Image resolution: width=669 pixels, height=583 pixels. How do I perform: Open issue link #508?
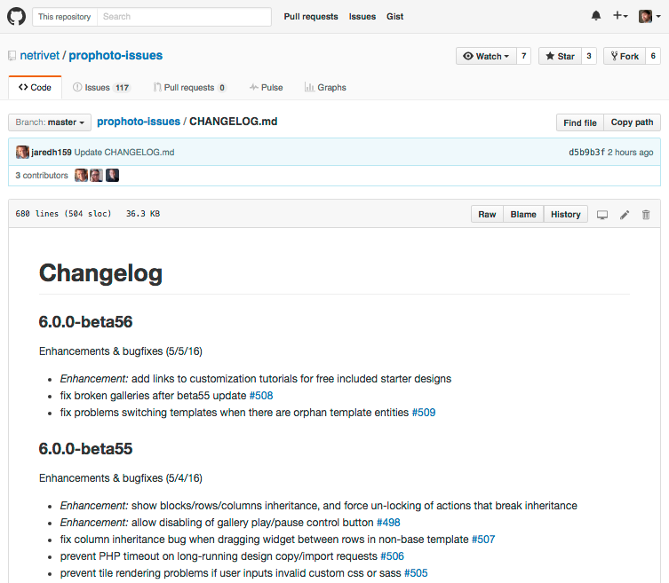261,396
